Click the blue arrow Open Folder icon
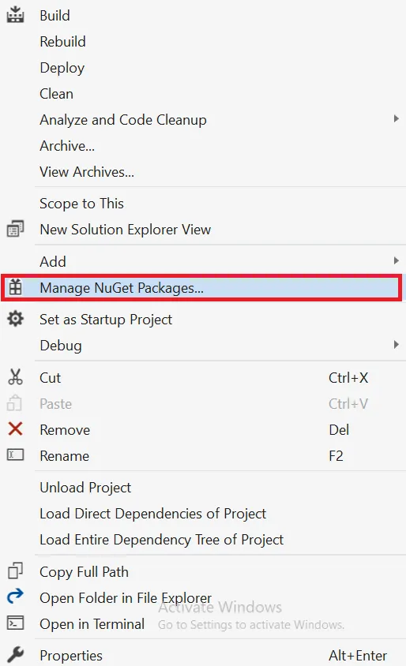 pos(15,597)
